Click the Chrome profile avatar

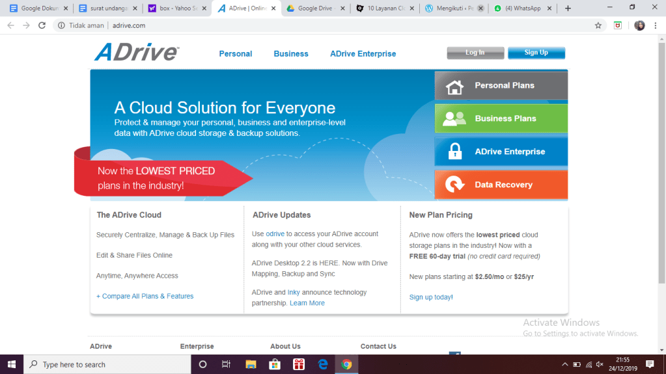[x=639, y=25]
